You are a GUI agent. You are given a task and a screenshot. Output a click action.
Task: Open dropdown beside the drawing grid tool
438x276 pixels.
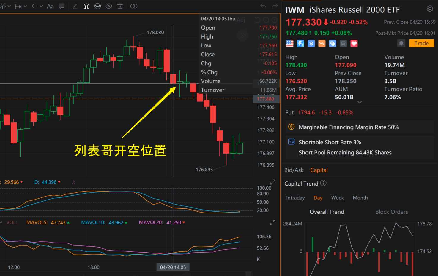click(9, 6)
